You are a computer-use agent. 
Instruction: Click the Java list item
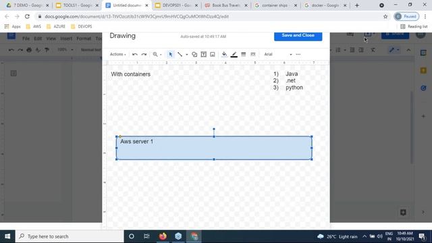point(292,74)
